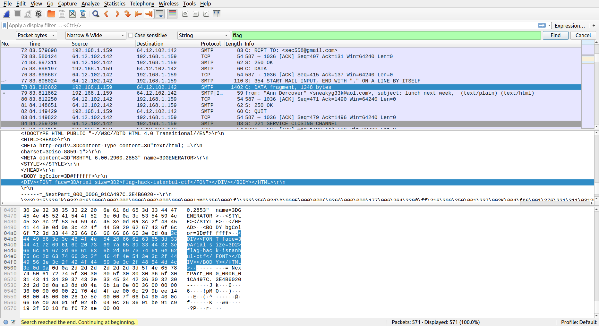This screenshot has height=326, width=599.
Task: Click the display filter input field
Action: click(272, 25)
